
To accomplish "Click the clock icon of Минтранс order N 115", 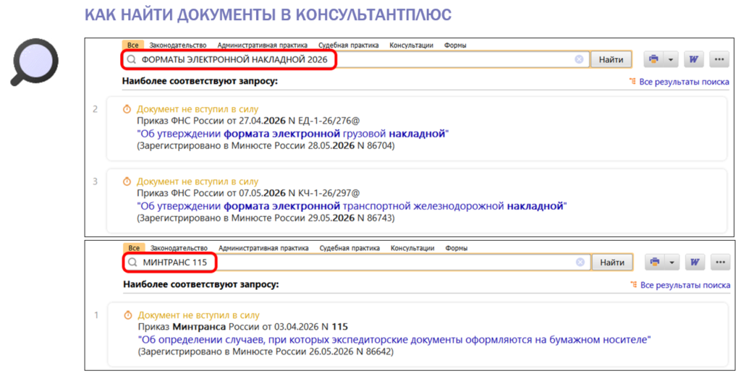I will [x=127, y=315].
